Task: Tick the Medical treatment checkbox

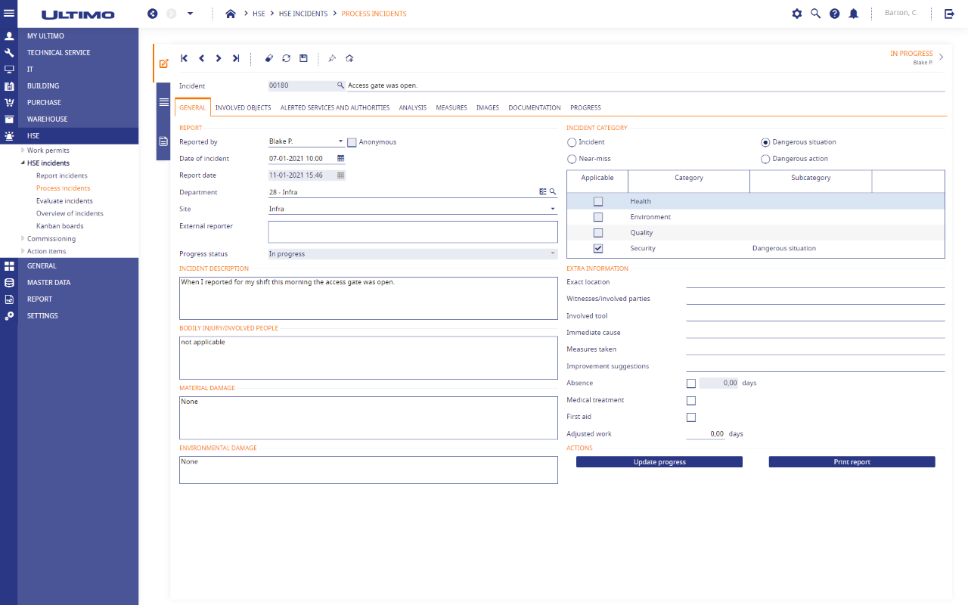Action: tap(691, 401)
